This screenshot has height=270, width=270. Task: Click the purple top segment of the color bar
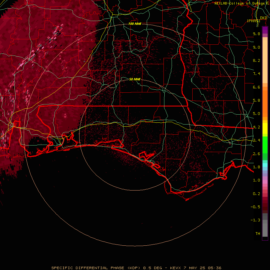pyautogui.click(x=265, y=30)
